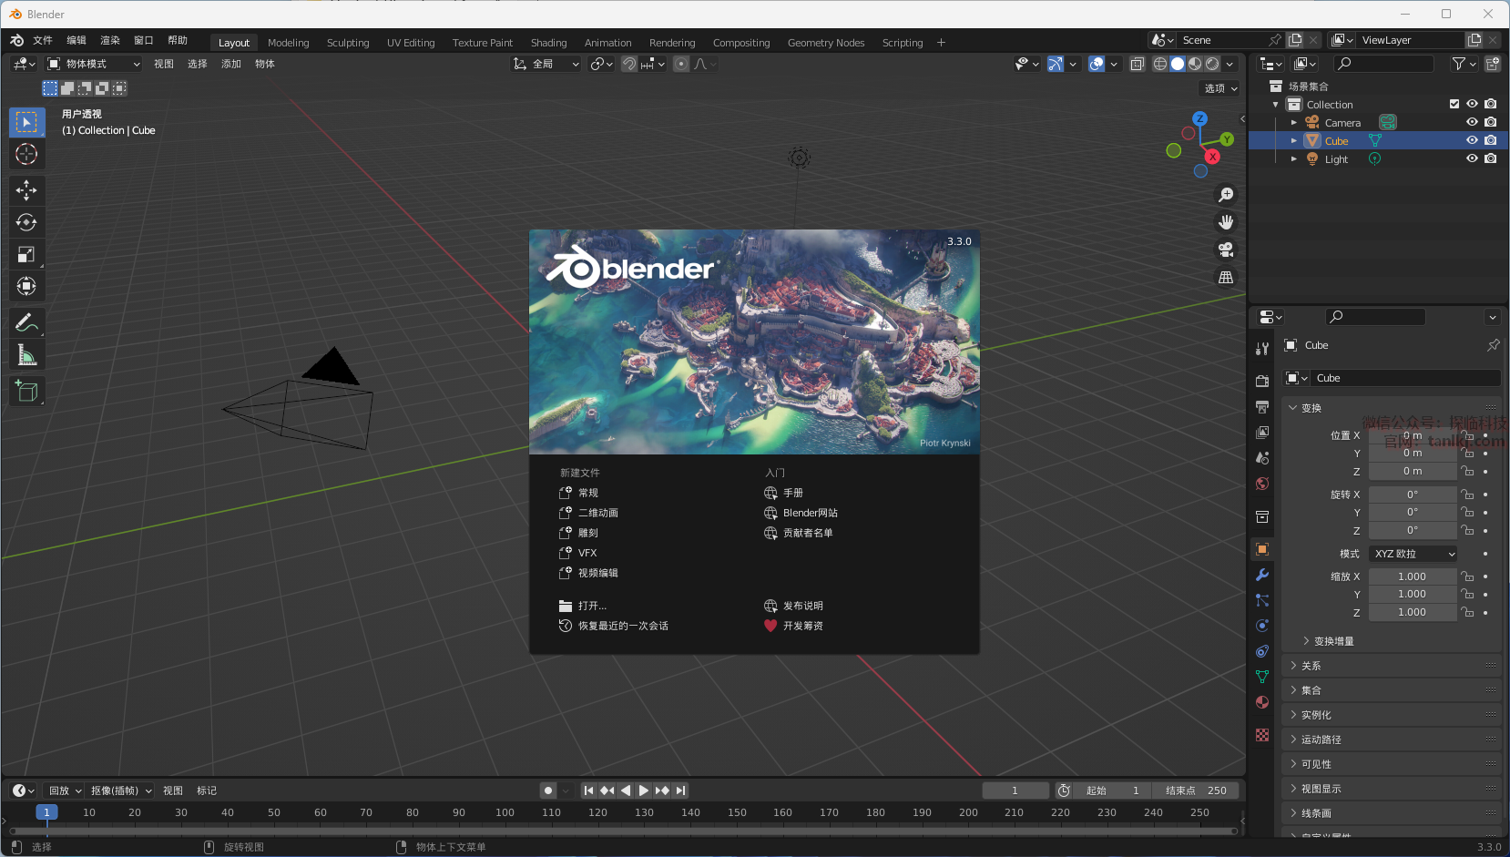Click the 3D Cursor tool
The height and width of the screenshot is (857, 1510).
click(26, 154)
